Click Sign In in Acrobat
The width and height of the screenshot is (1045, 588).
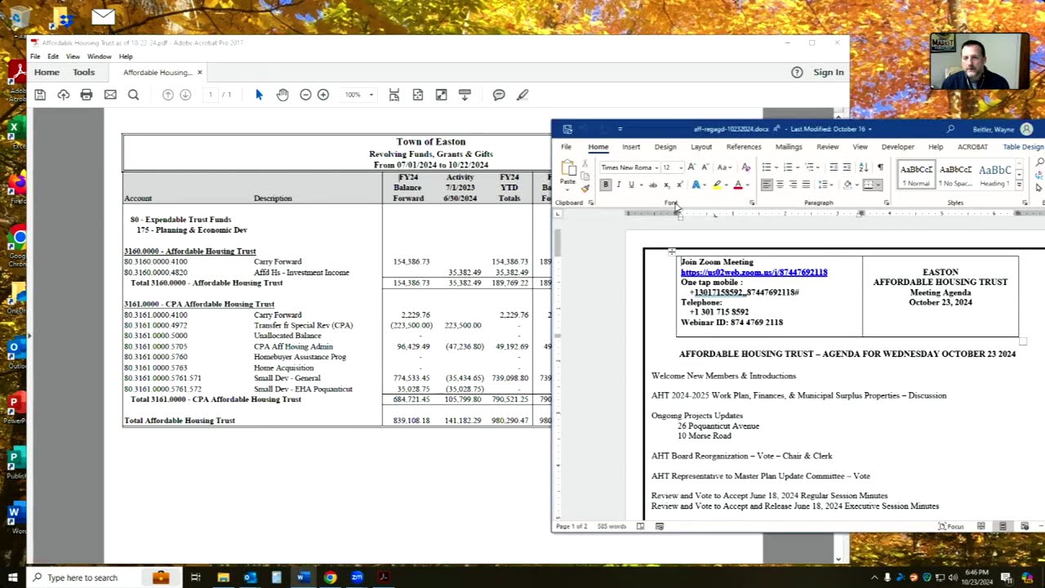pos(829,72)
